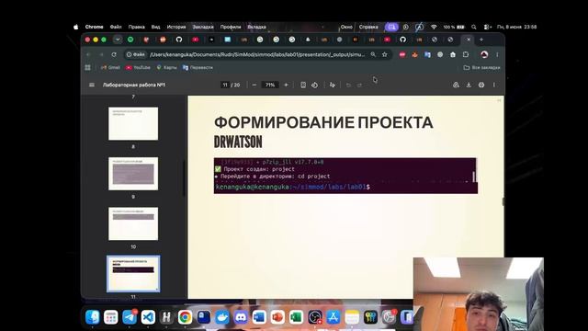Go back in Chrome history
Image resolution: width=588 pixels, height=331 pixels.
point(89,54)
